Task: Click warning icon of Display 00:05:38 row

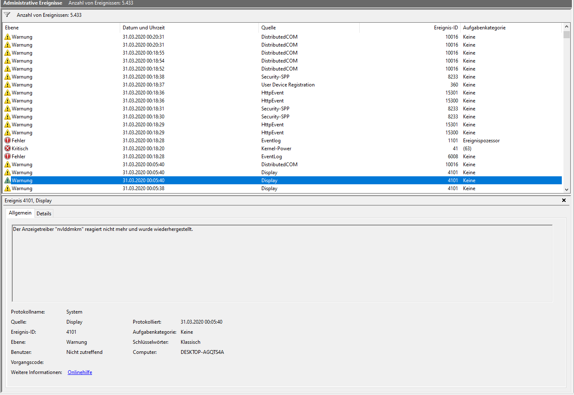Action: coord(8,188)
